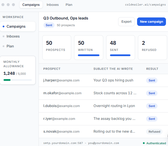Open subject Your Q3 ops hiring push
168x146 pixels.
pyautogui.click(x=113, y=80)
